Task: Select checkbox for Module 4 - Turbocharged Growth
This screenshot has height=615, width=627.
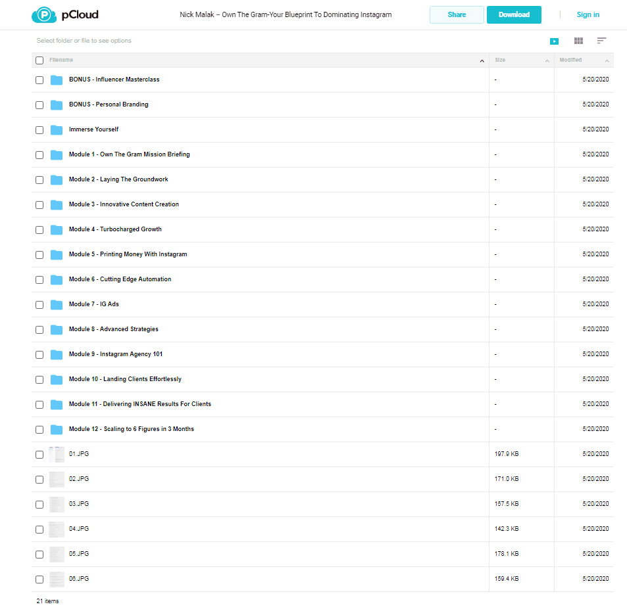Action: 39,229
